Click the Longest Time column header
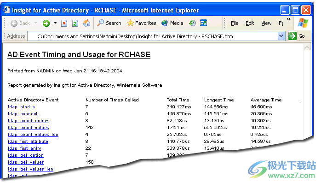This screenshot has height=183, width=321. click(x=219, y=100)
